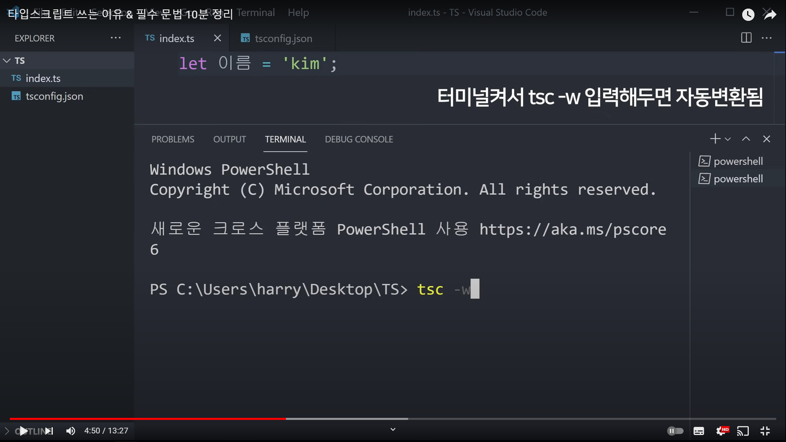Click the terminal command line
The height and width of the screenshot is (442, 786).
pos(314,289)
